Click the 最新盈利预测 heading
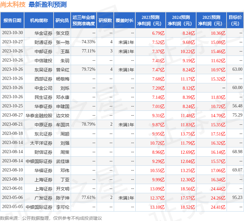 48,4
